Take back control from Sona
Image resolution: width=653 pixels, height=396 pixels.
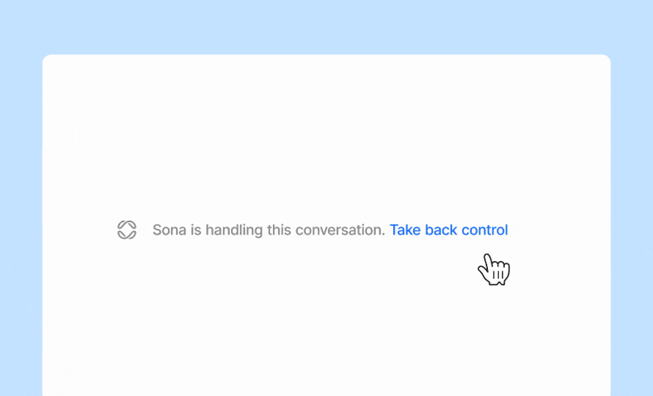click(449, 230)
